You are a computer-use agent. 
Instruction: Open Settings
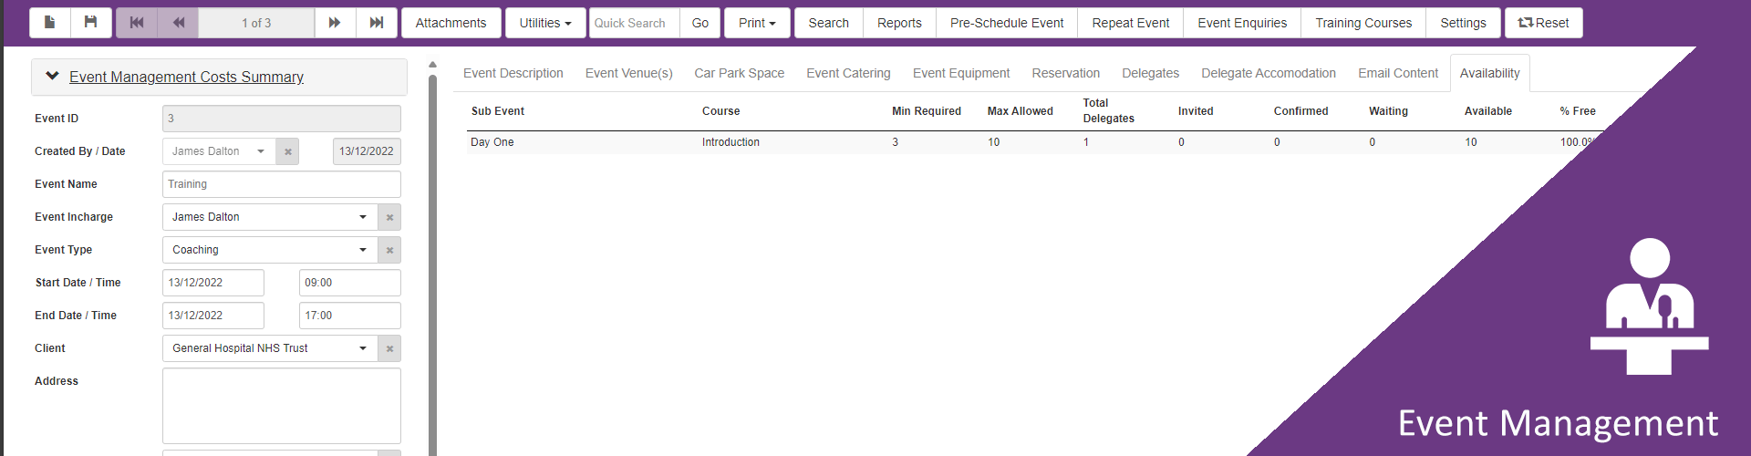point(1464,23)
